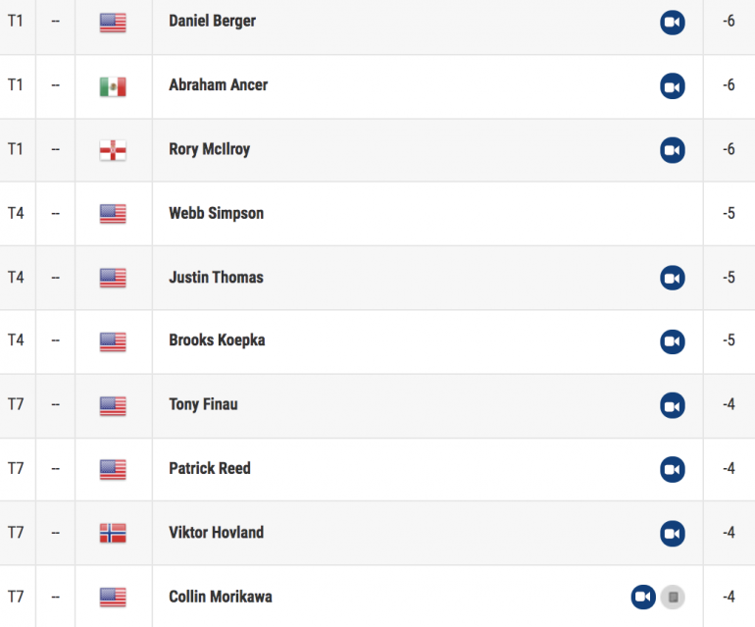This screenshot has height=627, width=755.
Task: Open Viktor Hovland's video icon
Action: 673,534
